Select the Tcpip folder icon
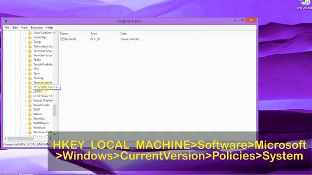This screenshot has height=175, width=312. click(x=30, y=42)
